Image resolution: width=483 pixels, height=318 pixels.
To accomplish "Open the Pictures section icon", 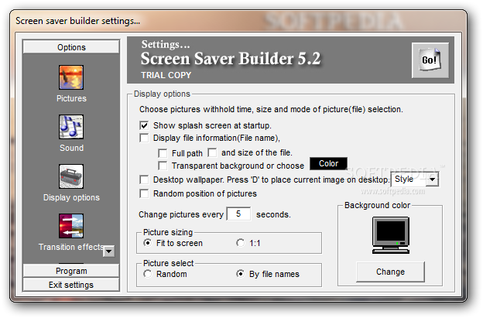I will [x=71, y=77].
